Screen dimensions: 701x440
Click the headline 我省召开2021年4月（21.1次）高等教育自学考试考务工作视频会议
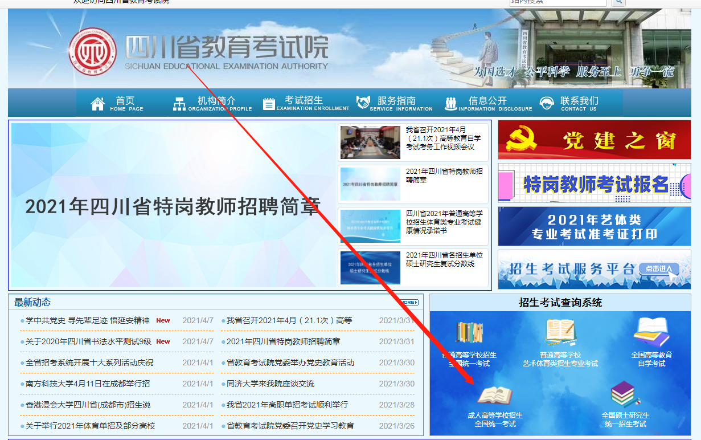pyautogui.click(x=443, y=138)
